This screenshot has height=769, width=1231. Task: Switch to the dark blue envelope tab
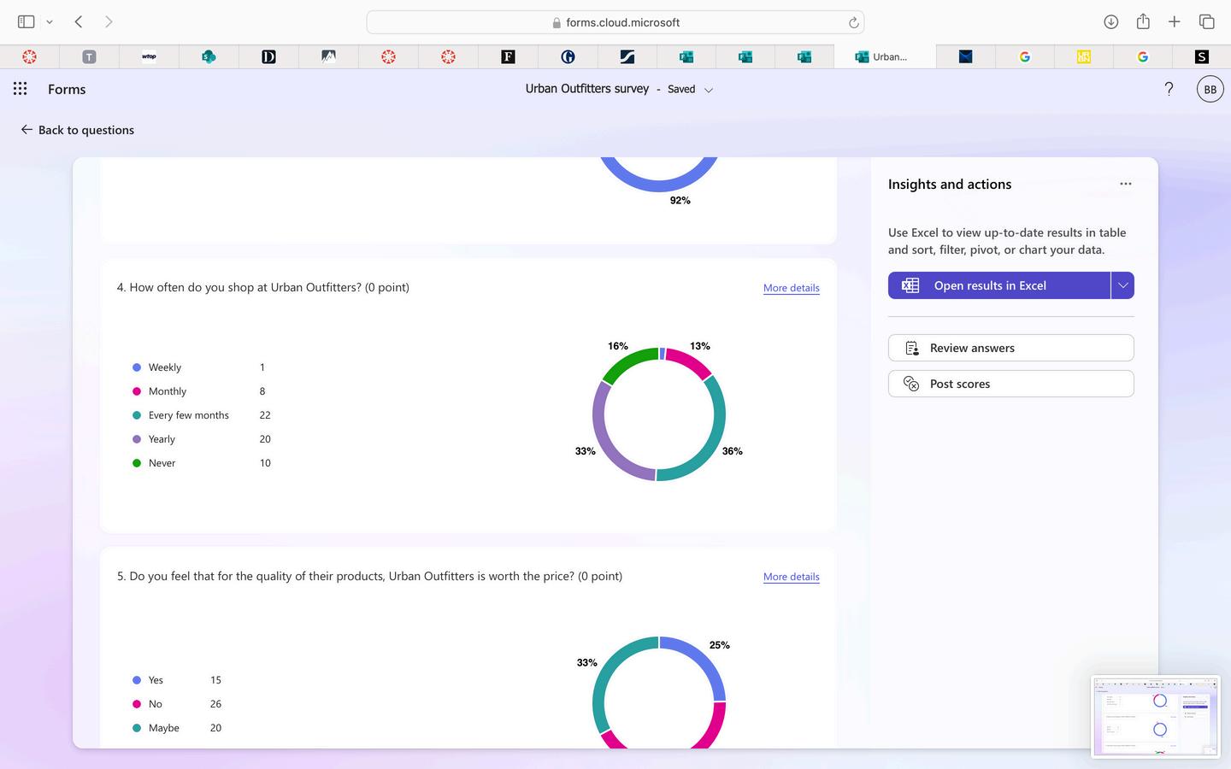965,56
